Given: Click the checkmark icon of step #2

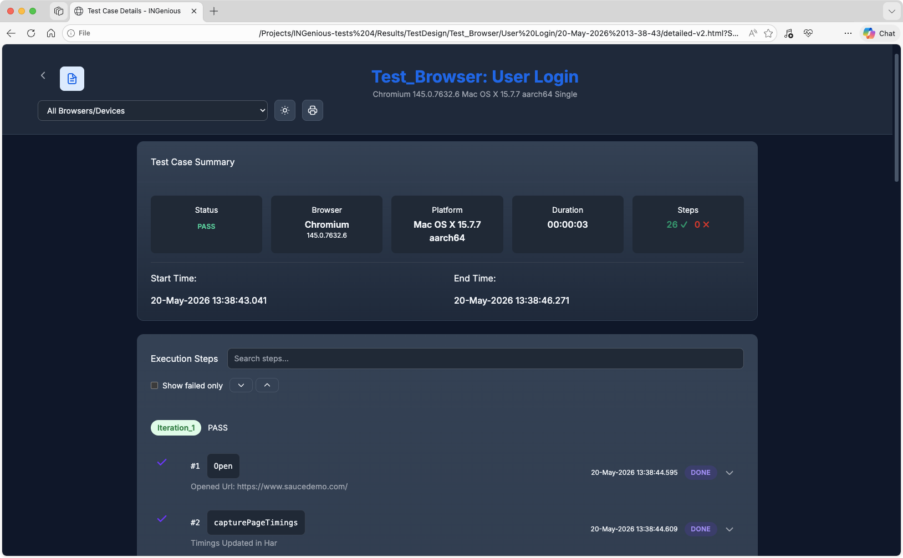Looking at the screenshot, I should click(x=162, y=519).
